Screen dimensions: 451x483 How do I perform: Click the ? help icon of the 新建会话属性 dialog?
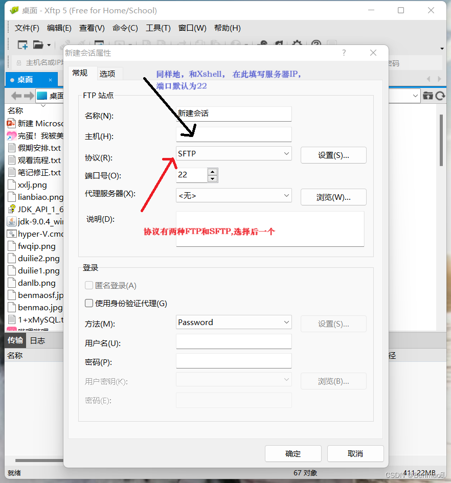pyautogui.click(x=344, y=53)
